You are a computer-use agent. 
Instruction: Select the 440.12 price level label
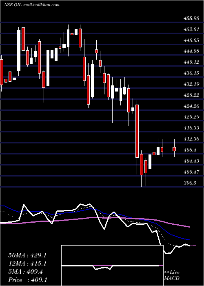(191, 62)
